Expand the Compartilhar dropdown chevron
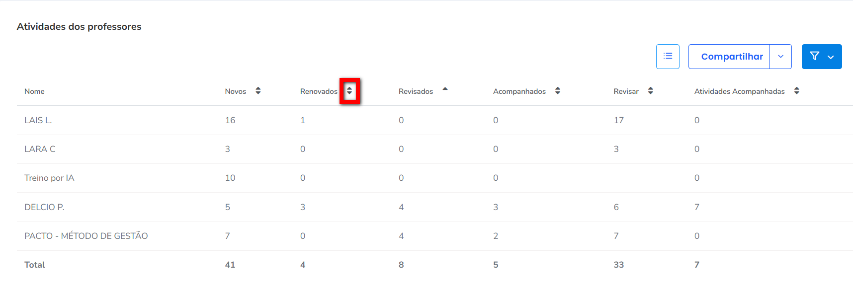The height and width of the screenshot is (293, 853). 780,57
